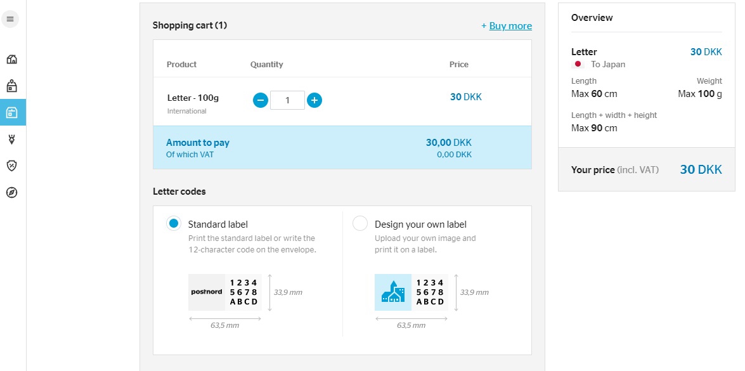
Task: Select the highlighted package box sidebar icon
Action: pos(13,113)
